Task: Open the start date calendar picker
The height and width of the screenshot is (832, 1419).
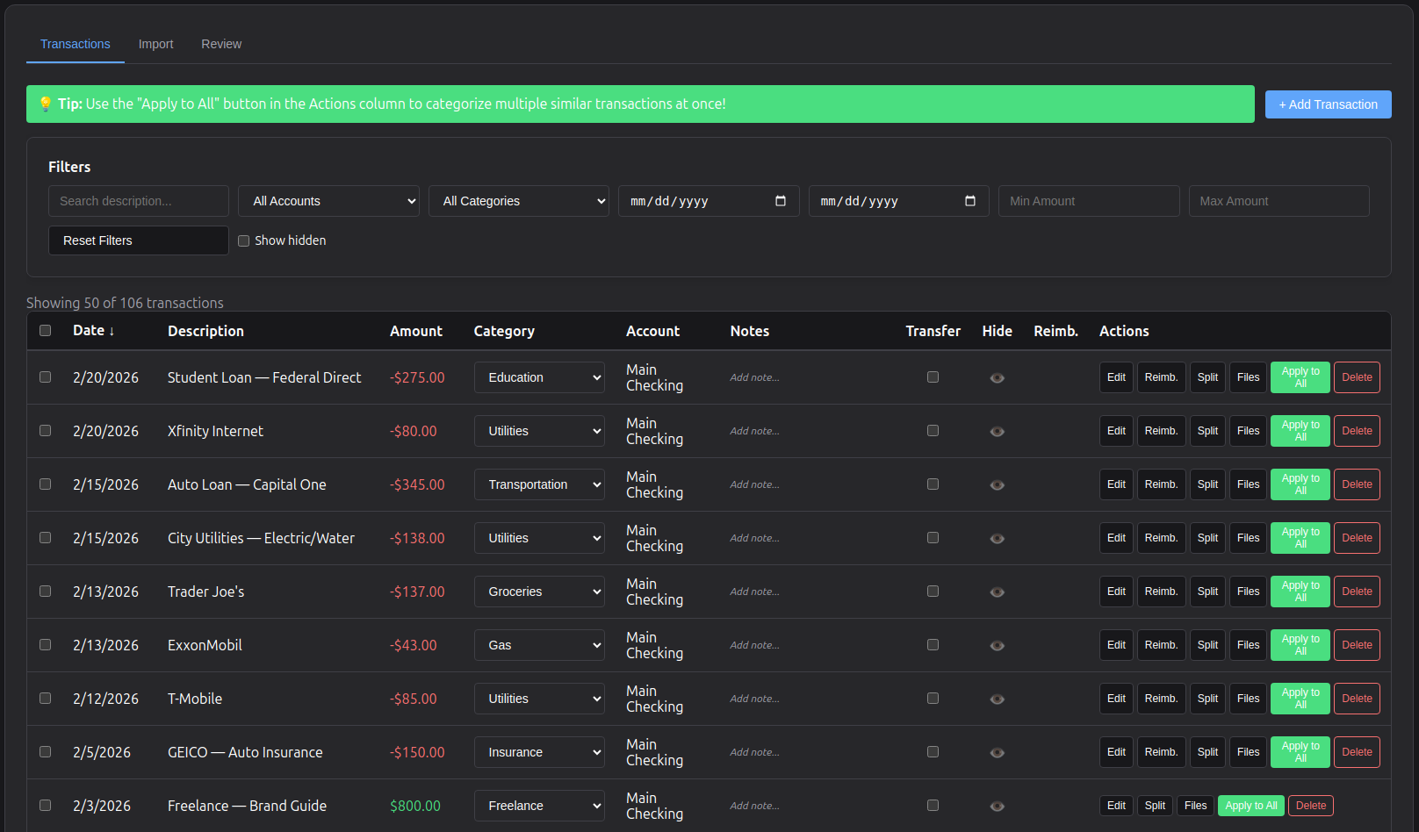Action: click(x=780, y=201)
